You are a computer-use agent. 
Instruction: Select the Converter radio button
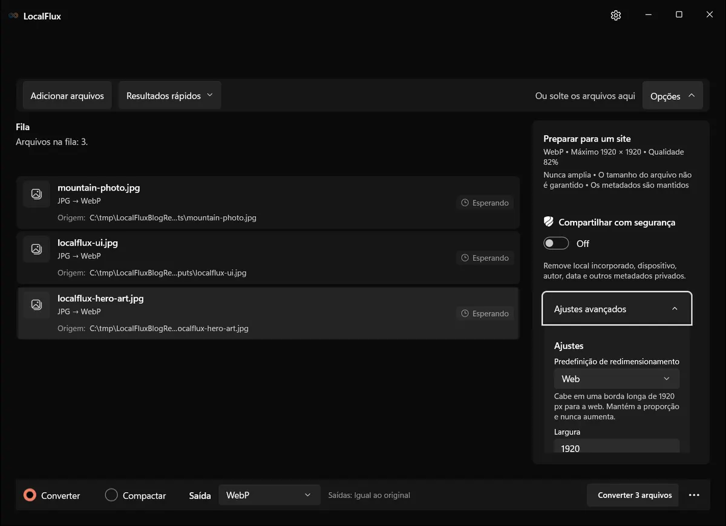click(x=30, y=495)
